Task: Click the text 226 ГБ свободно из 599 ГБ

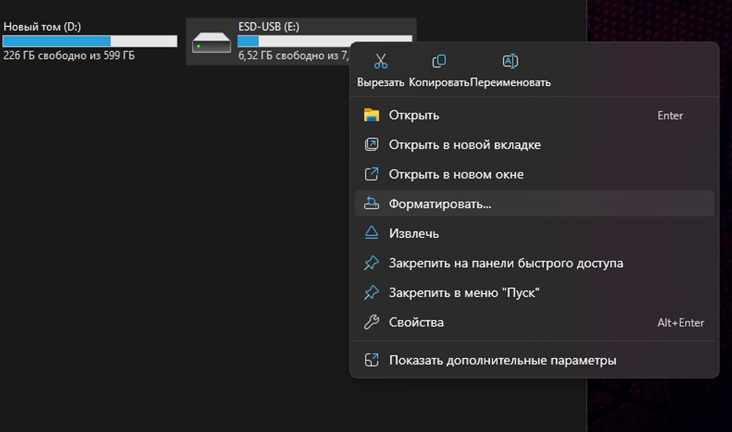Action: click(x=69, y=55)
